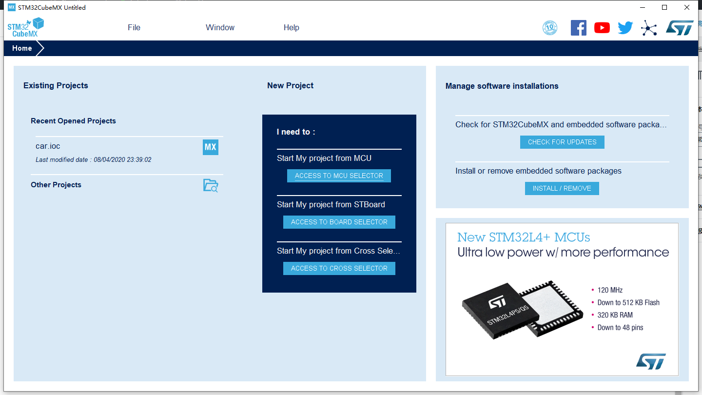Viewport: 702px width, 395px height.
Task: Click the ST logo inside the STM32L4+ banner
Action: point(651,361)
